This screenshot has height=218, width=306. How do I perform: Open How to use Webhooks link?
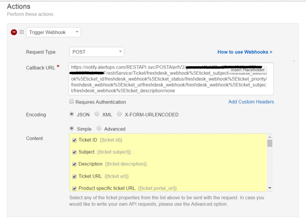click(245, 52)
